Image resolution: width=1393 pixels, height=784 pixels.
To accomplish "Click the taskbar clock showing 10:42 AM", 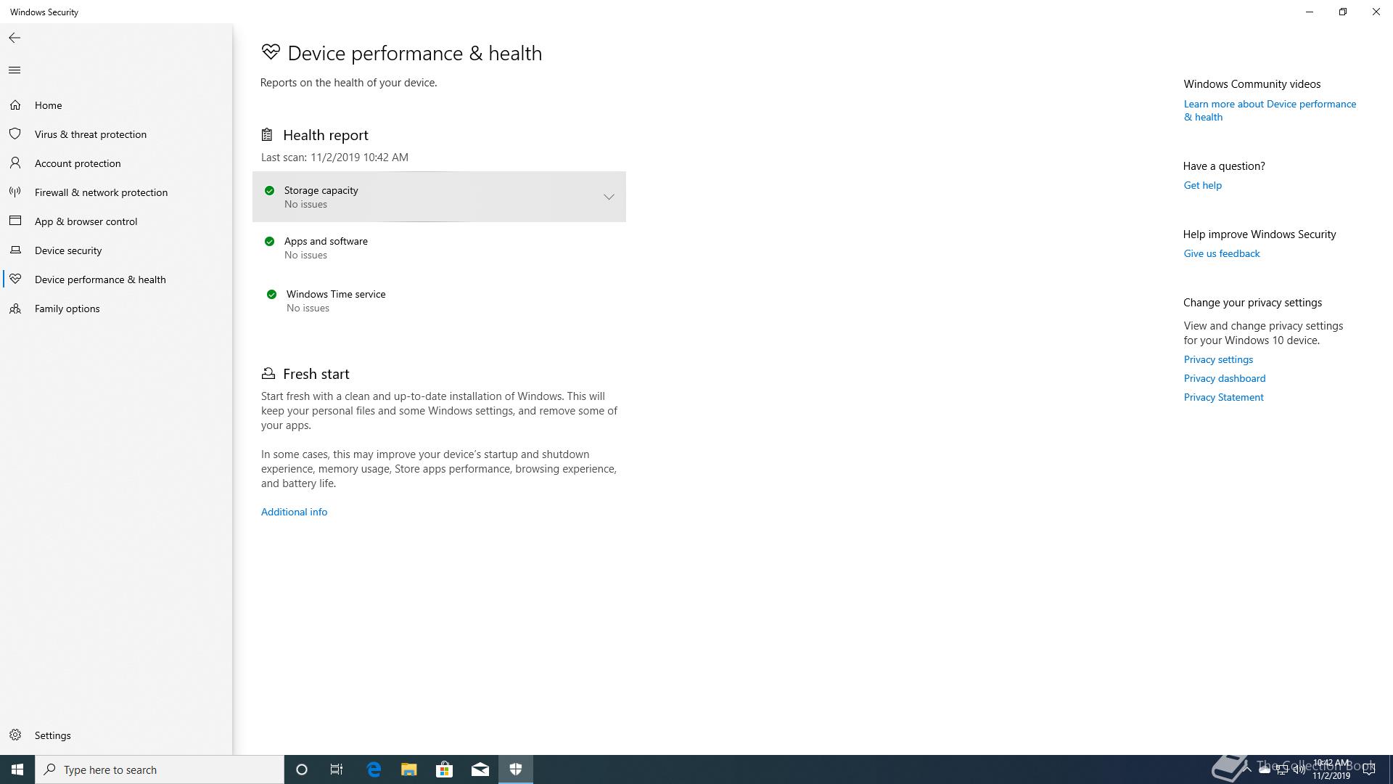I will click(x=1331, y=769).
